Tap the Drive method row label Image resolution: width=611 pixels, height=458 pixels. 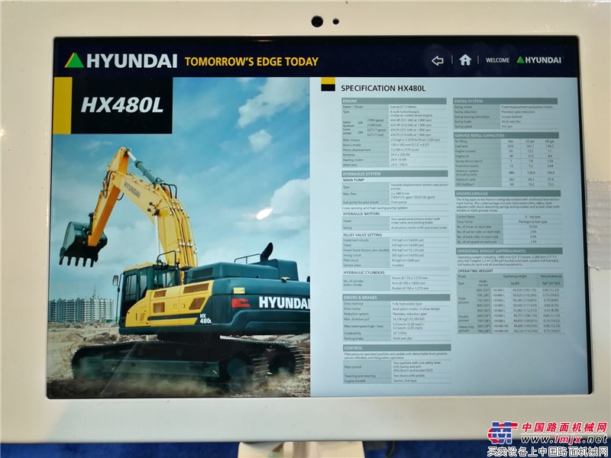tap(353, 303)
